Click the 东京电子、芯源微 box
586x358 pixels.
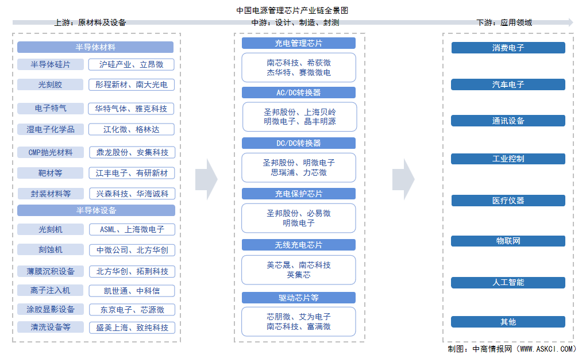(x=132, y=310)
